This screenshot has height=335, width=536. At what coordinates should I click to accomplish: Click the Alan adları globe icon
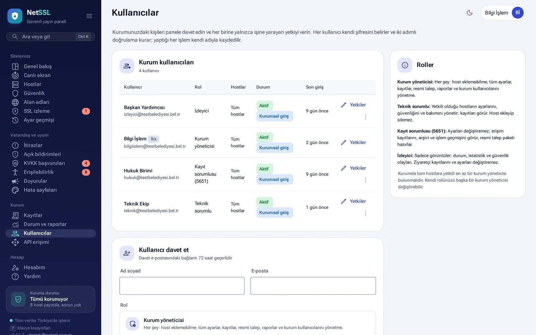[15, 102]
